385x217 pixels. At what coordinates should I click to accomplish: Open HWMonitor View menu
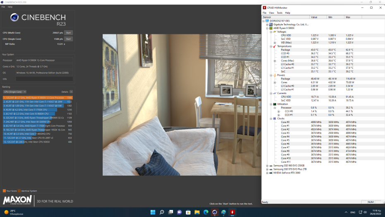click(x=271, y=13)
